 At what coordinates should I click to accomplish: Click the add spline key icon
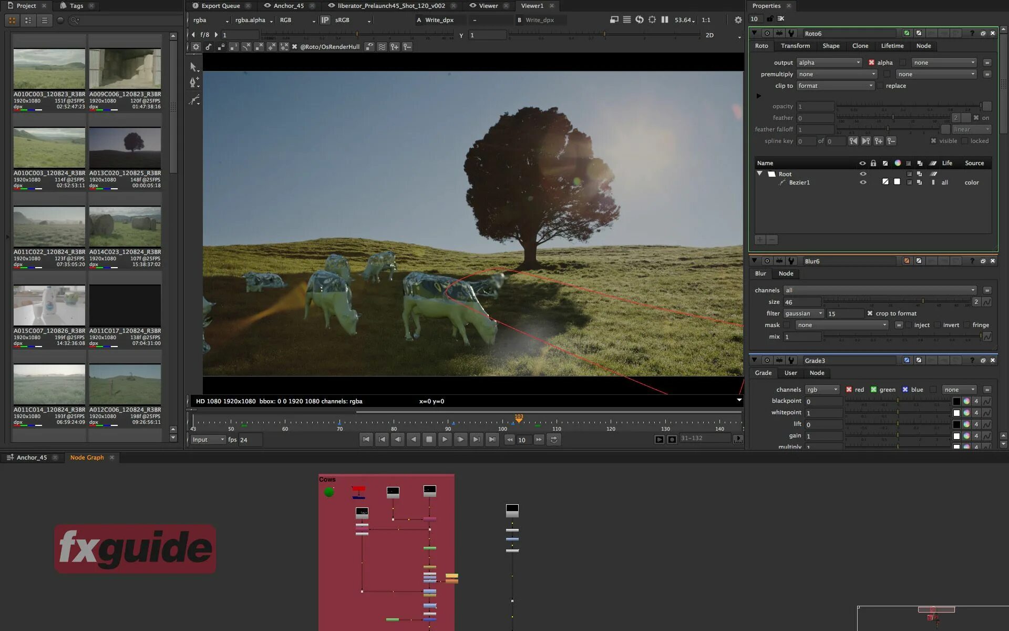[878, 141]
